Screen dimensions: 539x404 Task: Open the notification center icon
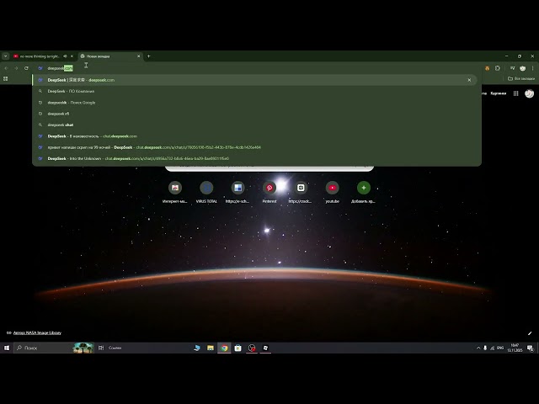tap(531, 348)
